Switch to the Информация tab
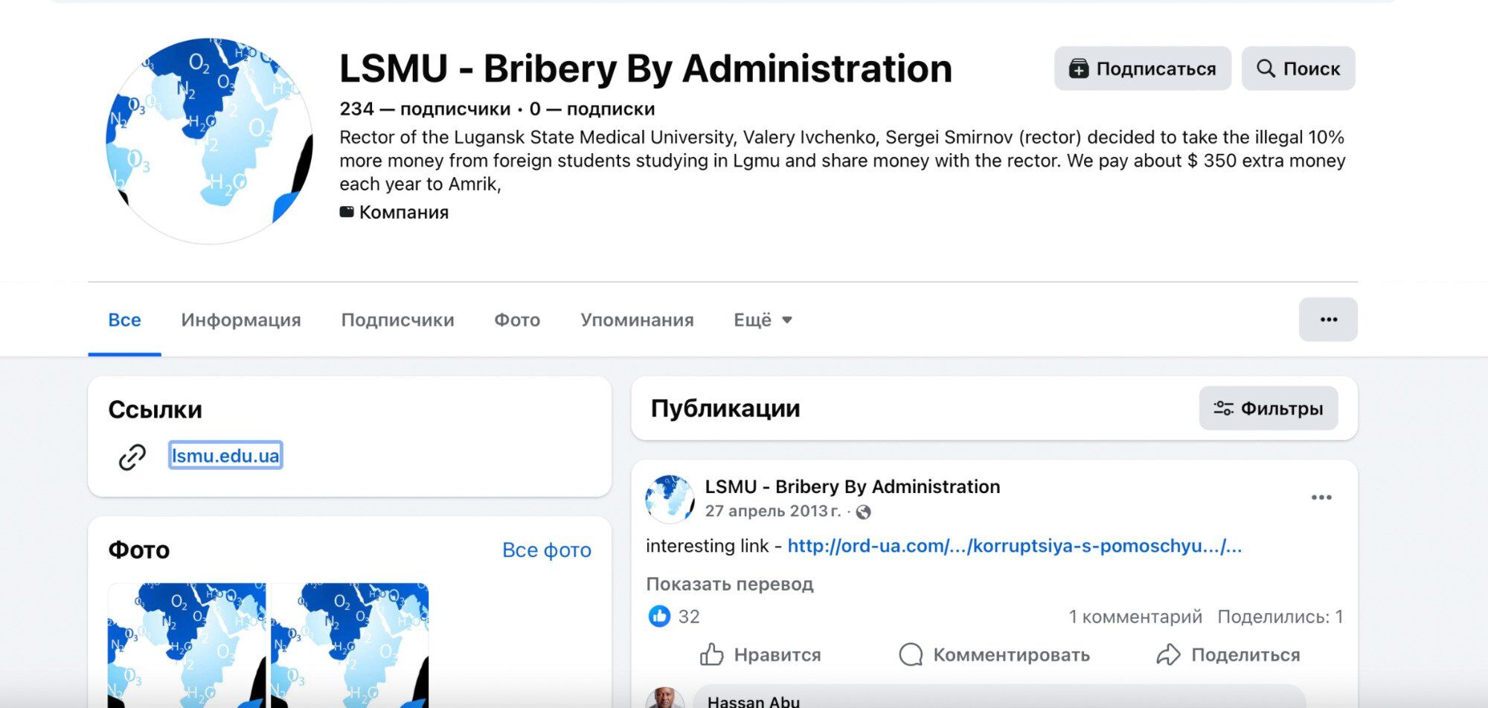The width and height of the screenshot is (1488, 708). pos(241,320)
